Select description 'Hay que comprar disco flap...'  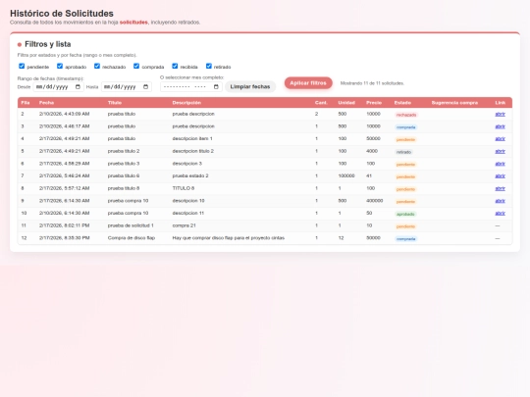coord(229,237)
